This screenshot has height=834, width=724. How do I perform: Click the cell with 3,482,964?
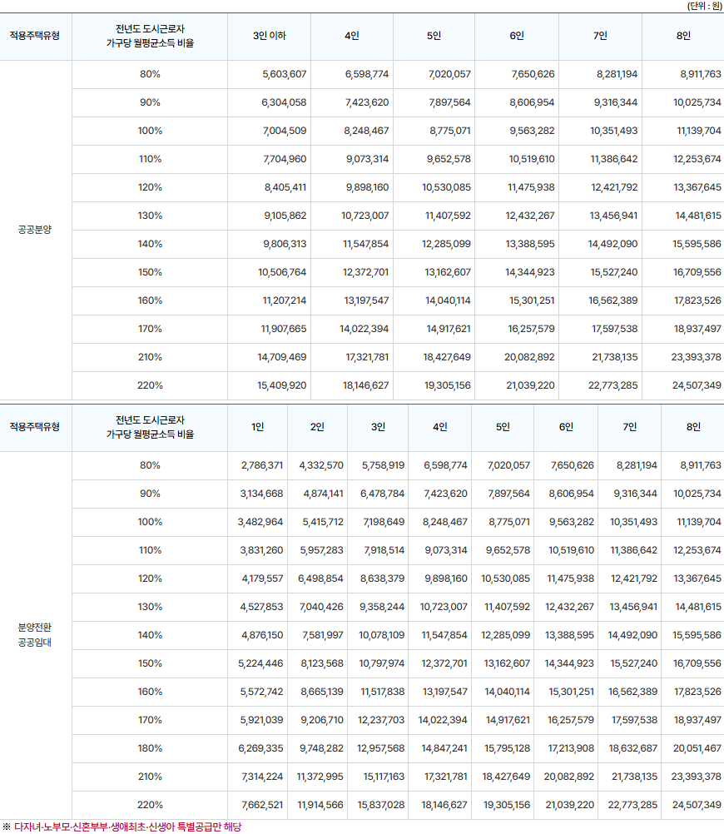click(x=261, y=523)
